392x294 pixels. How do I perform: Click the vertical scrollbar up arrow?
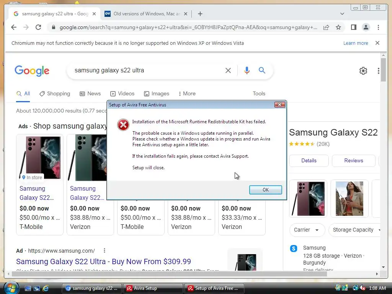point(384,55)
